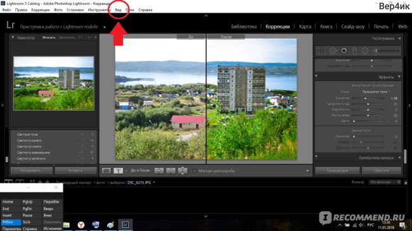Image resolution: width=412 pixels, height=231 pixels.
Task: Open the Вид menu
Action: tap(119, 10)
